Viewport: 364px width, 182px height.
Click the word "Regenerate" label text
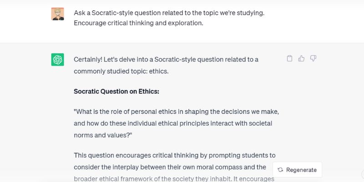click(x=301, y=170)
